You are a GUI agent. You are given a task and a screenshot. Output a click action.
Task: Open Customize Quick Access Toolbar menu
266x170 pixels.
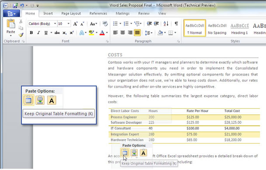pos(38,6)
